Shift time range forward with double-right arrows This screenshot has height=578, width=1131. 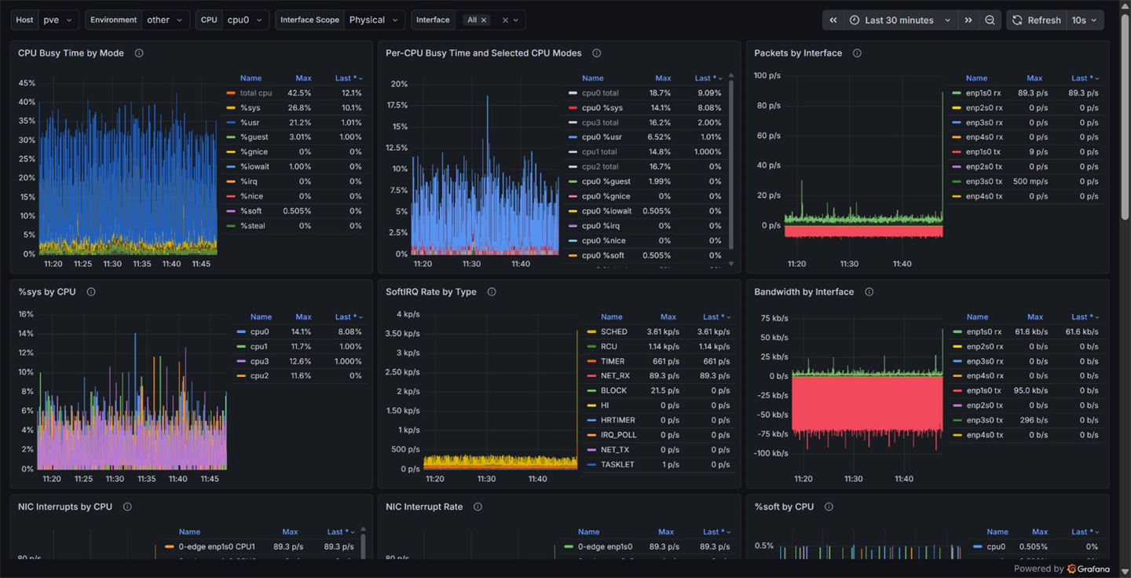tap(968, 20)
